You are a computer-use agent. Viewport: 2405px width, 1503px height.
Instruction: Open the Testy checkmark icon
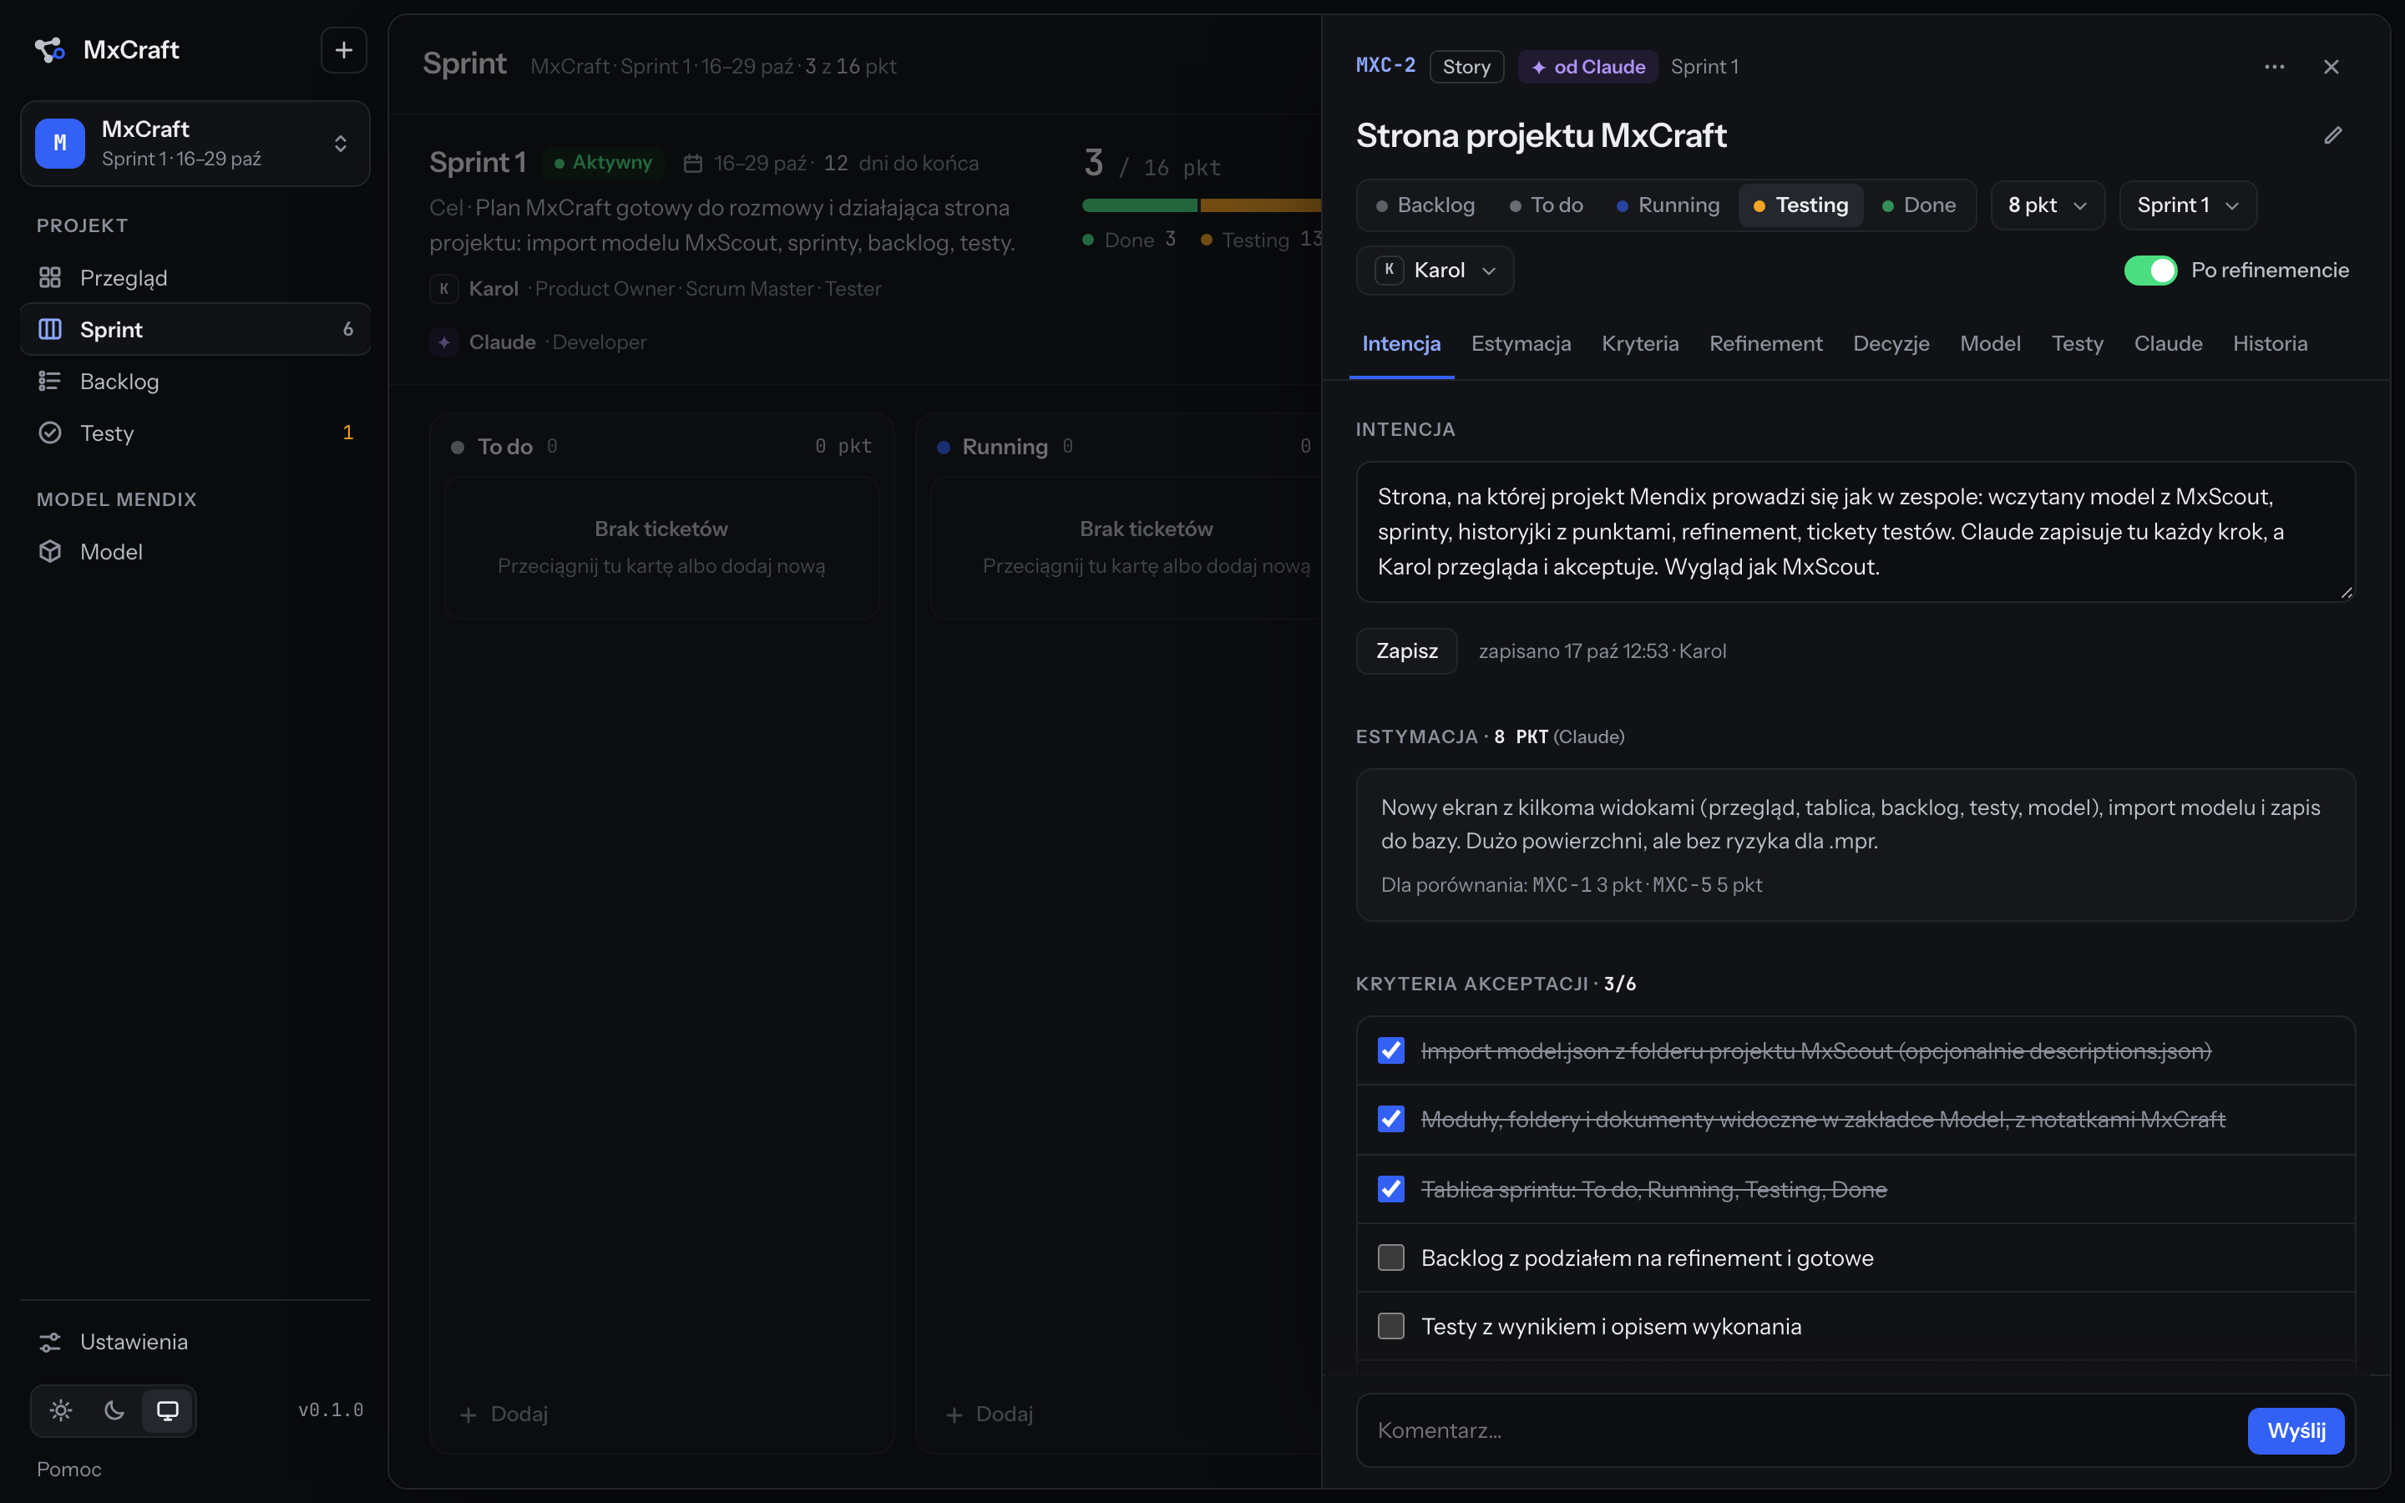point(50,433)
